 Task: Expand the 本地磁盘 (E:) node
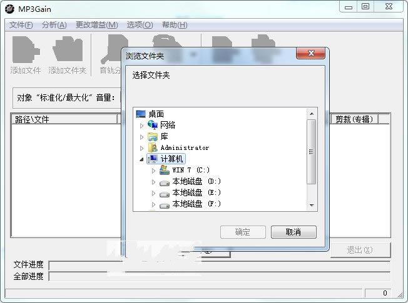click(x=153, y=193)
